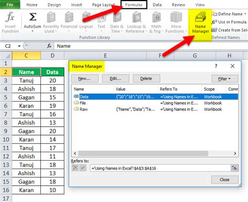Viewport: 248px width, 202px height.
Task: Open More Functions book icon
Action: (176, 17)
